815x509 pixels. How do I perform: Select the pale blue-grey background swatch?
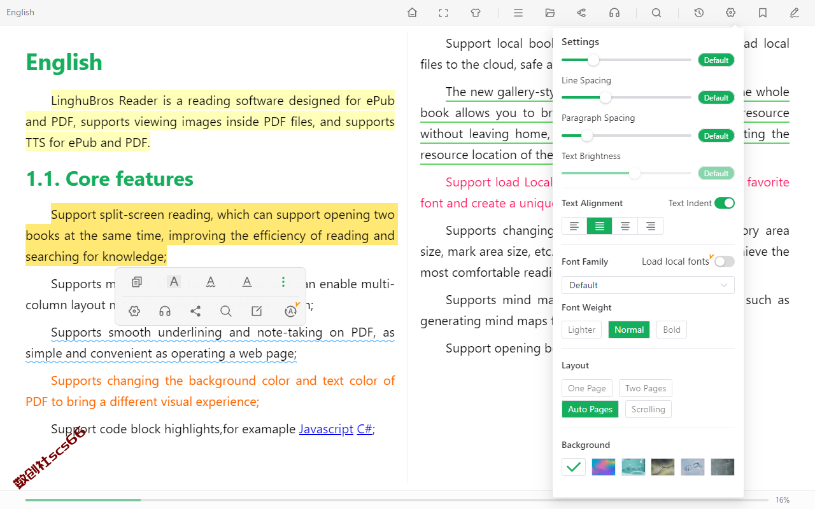pos(693,467)
